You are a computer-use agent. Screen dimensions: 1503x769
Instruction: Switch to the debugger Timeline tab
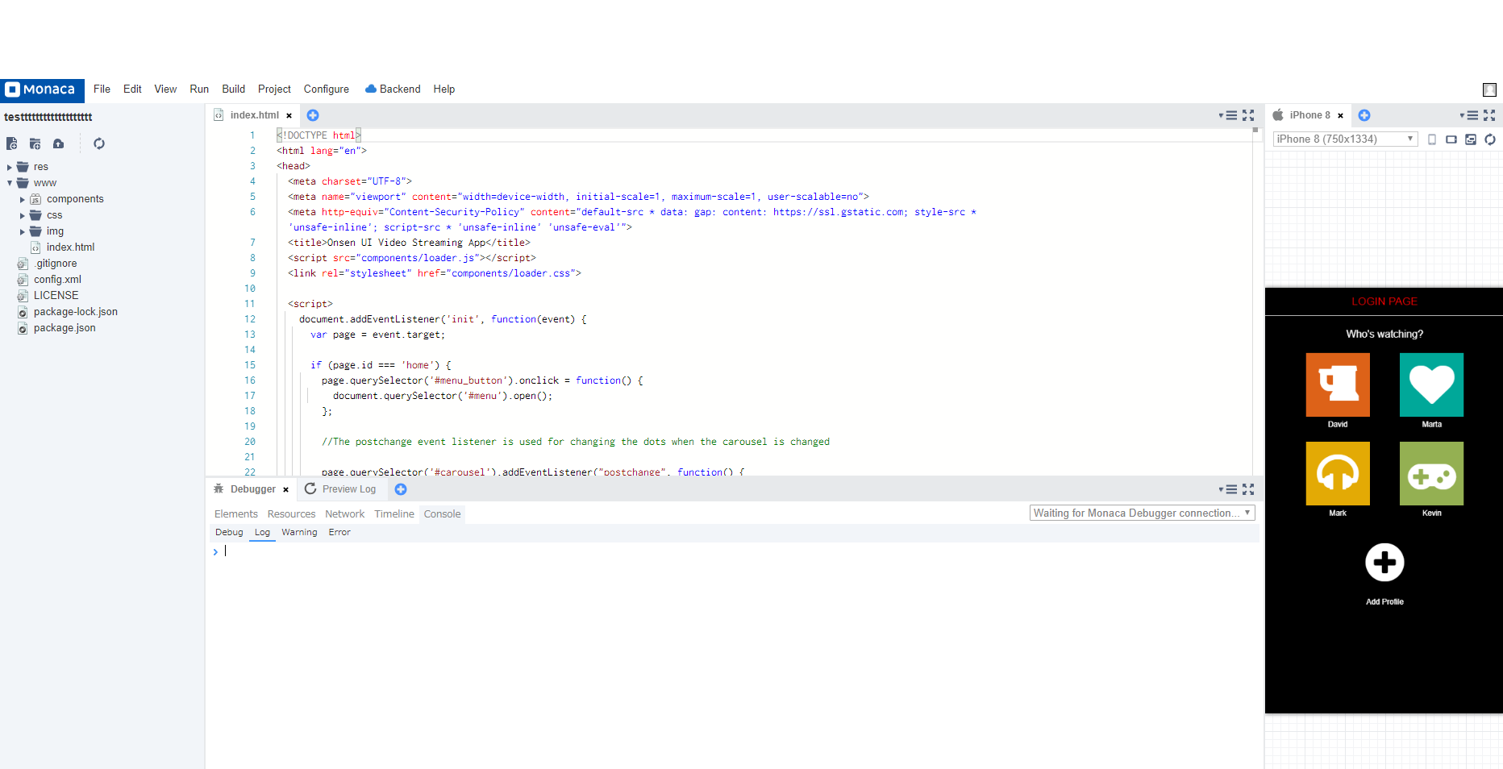point(394,514)
